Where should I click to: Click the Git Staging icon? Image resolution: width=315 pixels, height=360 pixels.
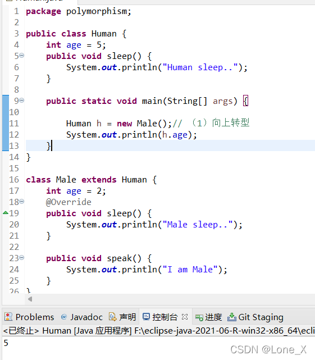232,317
